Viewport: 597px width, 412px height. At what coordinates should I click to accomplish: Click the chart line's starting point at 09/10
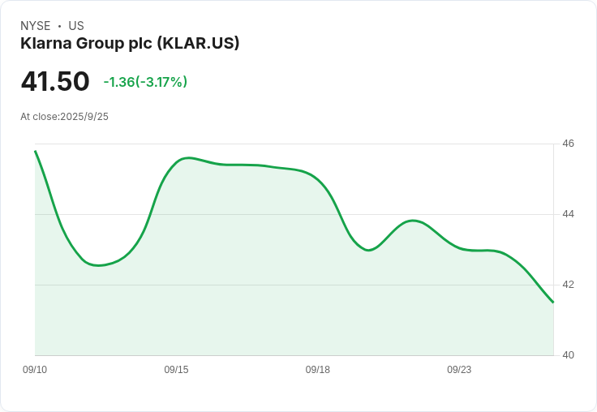pyautogui.click(x=36, y=152)
